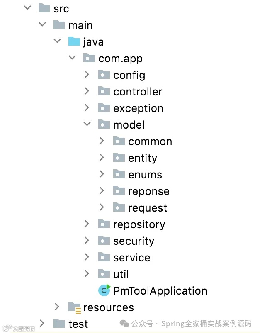This screenshot has width=260, height=334.
Task: Select the util package label
Action: click(121, 274)
